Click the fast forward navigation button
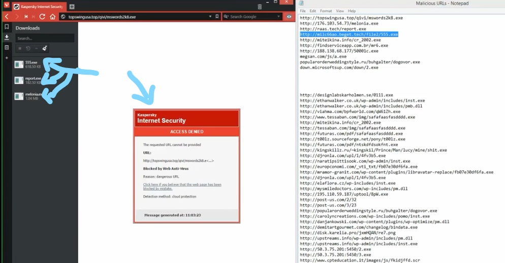The width and height of the screenshot is (505, 263). (34, 17)
